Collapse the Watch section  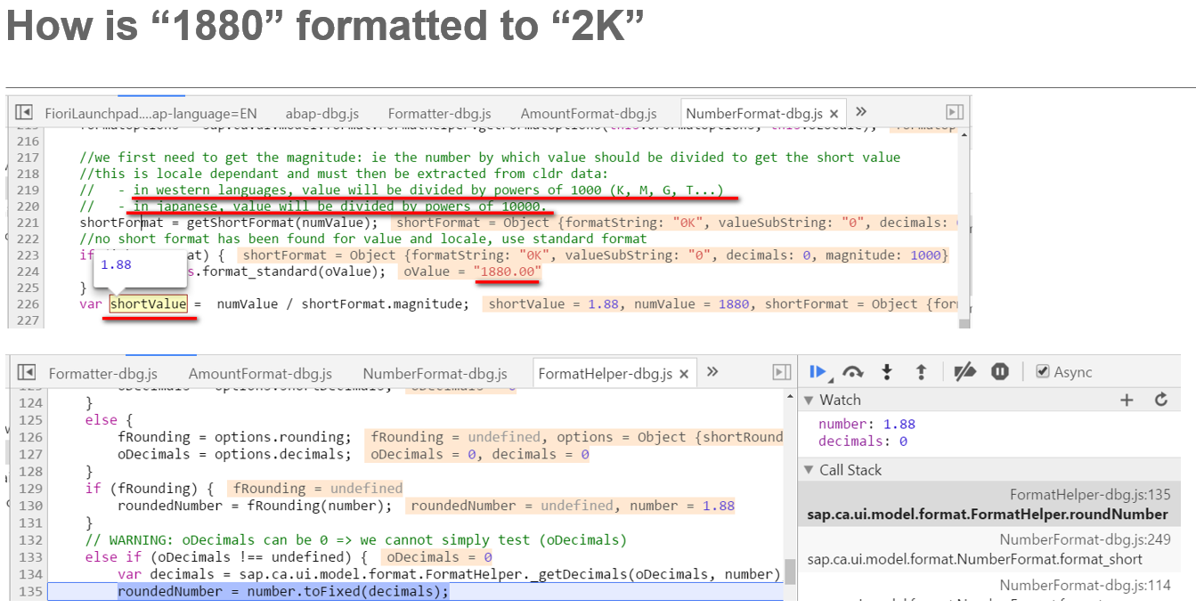pyautogui.click(x=809, y=400)
